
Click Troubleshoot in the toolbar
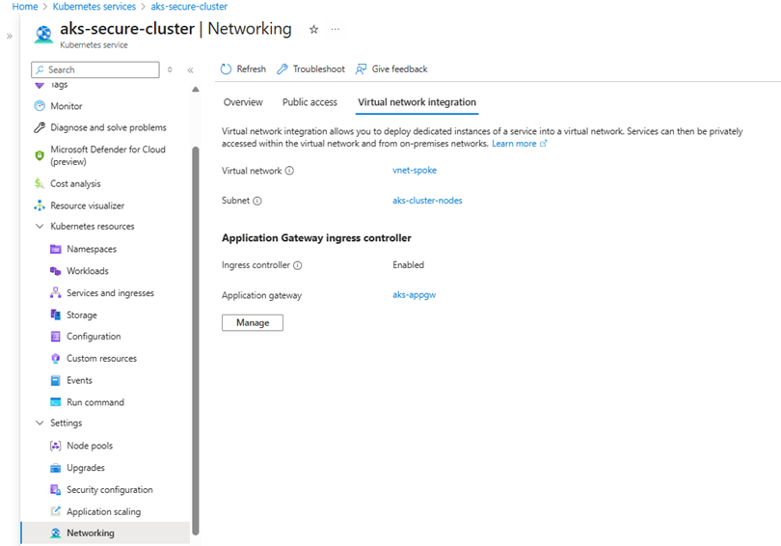[310, 69]
